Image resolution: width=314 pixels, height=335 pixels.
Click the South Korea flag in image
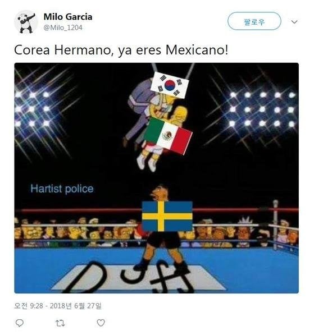tap(170, 85)
